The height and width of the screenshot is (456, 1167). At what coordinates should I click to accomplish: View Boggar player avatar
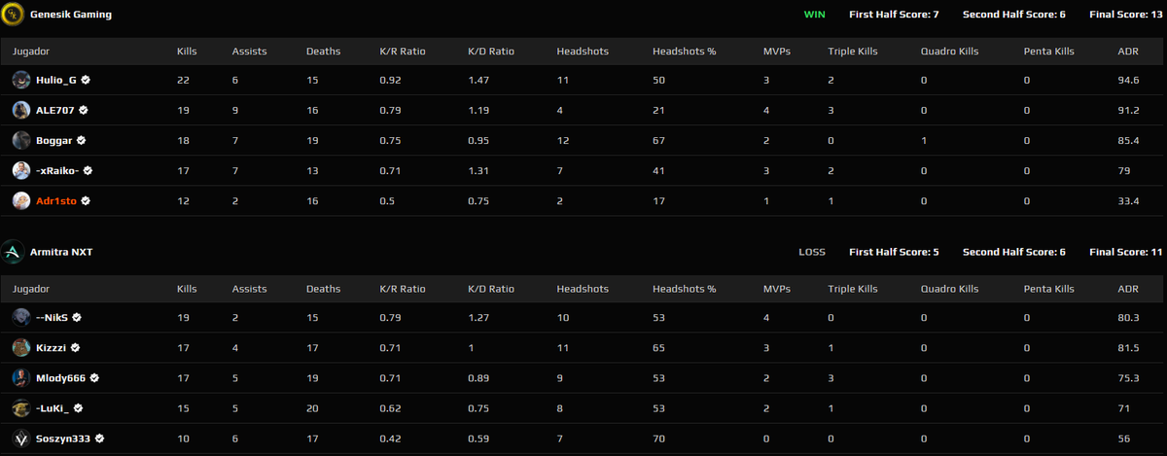click(x=21, y=140)
